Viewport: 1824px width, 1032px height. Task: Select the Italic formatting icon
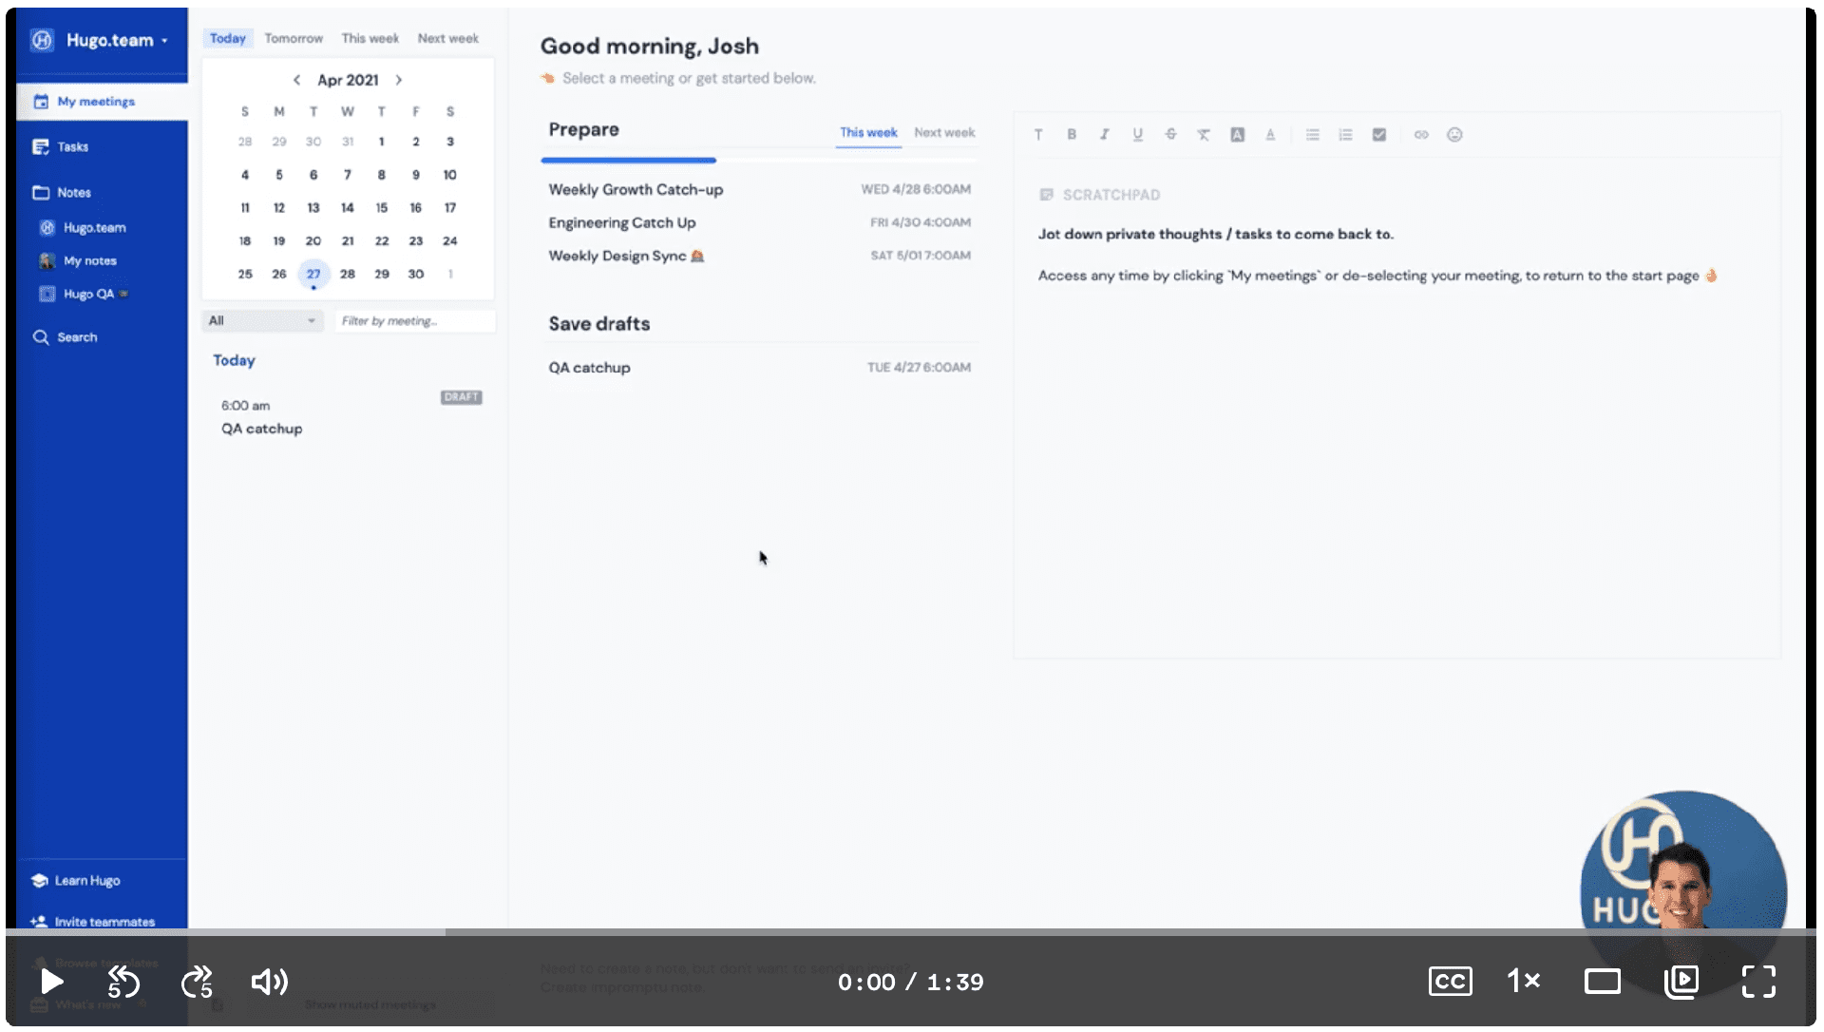pos(1105,134)
